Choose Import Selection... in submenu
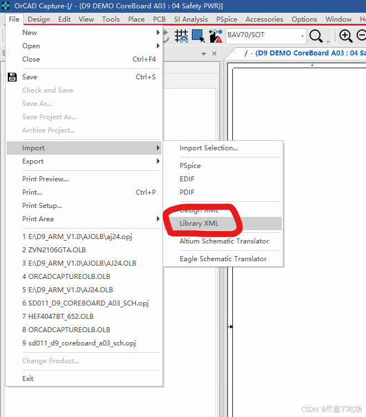This screenshot has height=417, width=366. [x=223, y=148]
